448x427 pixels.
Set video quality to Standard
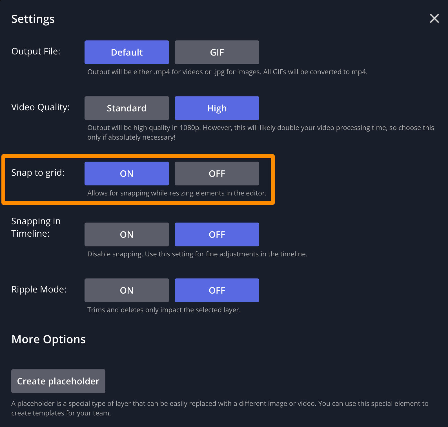pyautogui.click(x=127, y=108)
